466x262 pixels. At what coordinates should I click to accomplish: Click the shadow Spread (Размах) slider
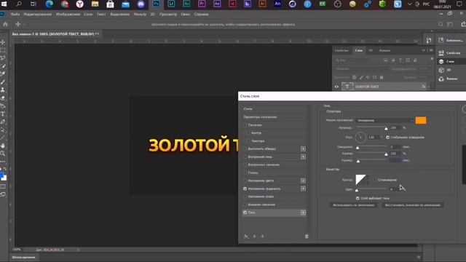(371, 154)
